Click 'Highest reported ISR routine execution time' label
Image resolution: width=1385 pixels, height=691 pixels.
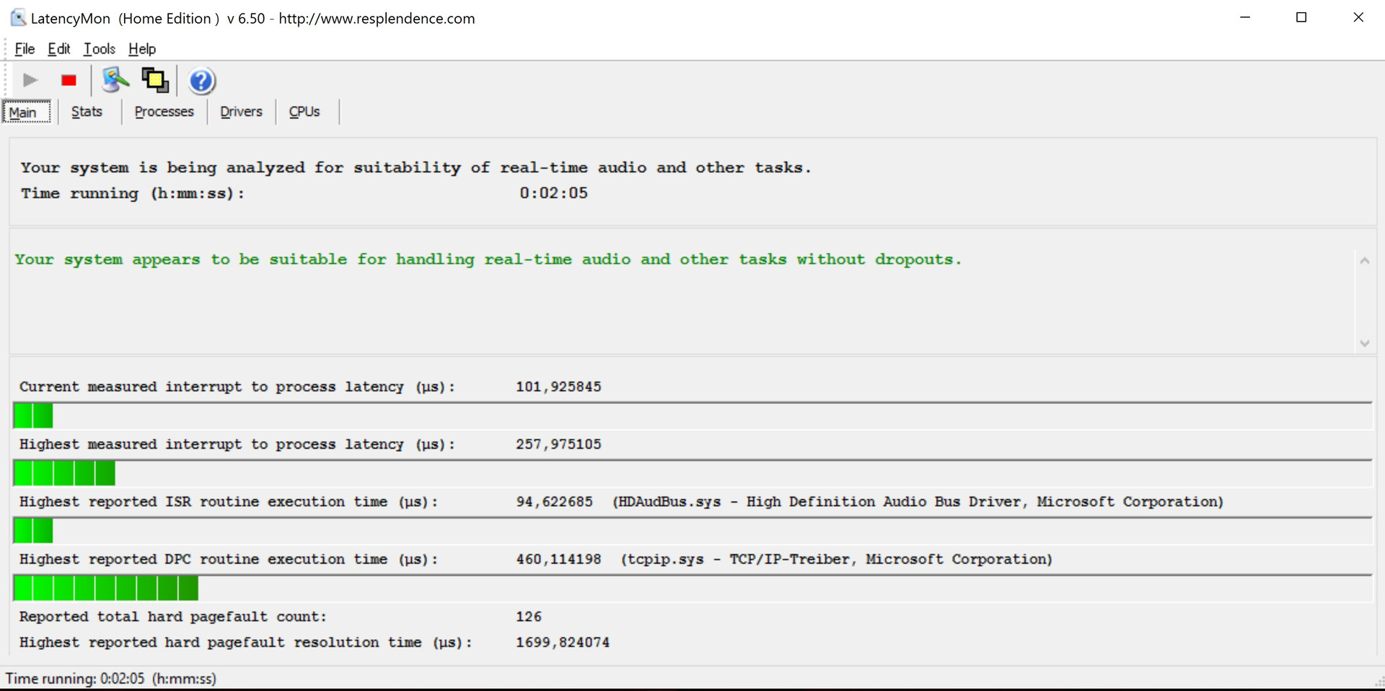tap(228, 502)
